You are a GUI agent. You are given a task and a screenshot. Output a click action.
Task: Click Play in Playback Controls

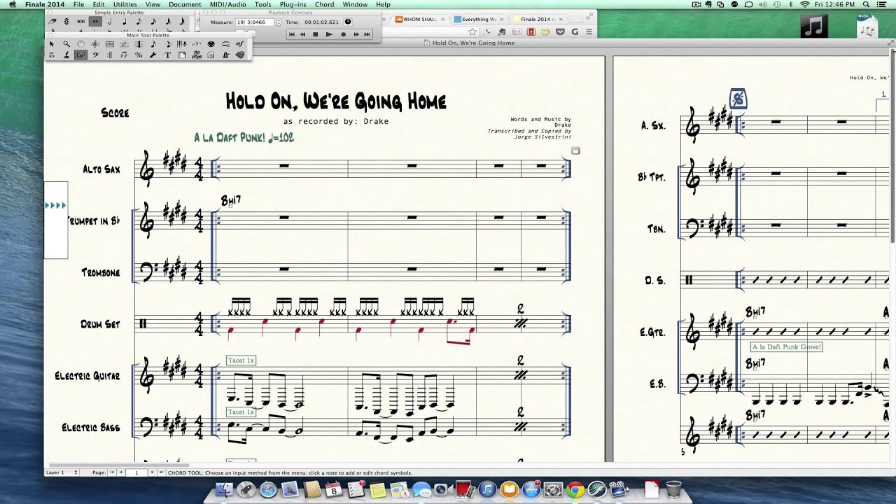click(x=329, y=34)
